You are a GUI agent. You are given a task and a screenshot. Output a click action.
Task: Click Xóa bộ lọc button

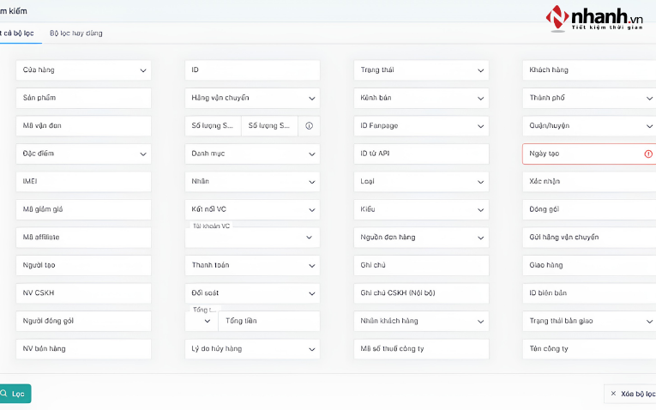[630, 394]
